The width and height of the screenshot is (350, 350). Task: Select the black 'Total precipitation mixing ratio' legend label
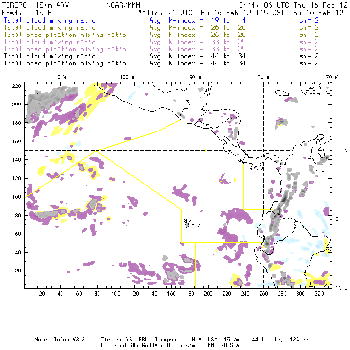65,63
